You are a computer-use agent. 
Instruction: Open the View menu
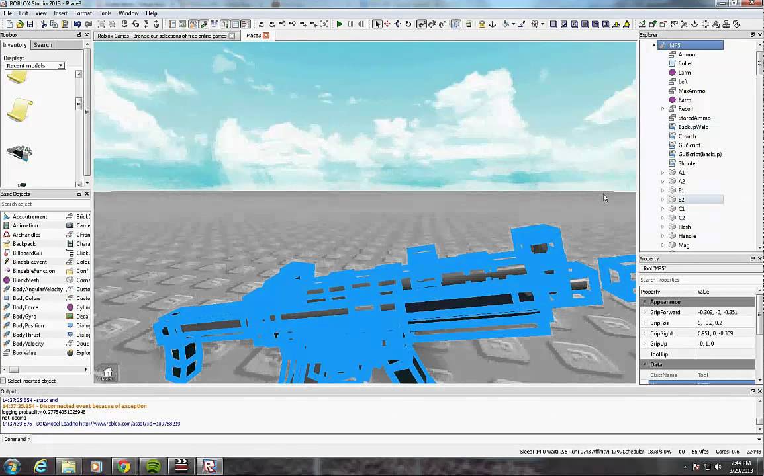(41, 13)
